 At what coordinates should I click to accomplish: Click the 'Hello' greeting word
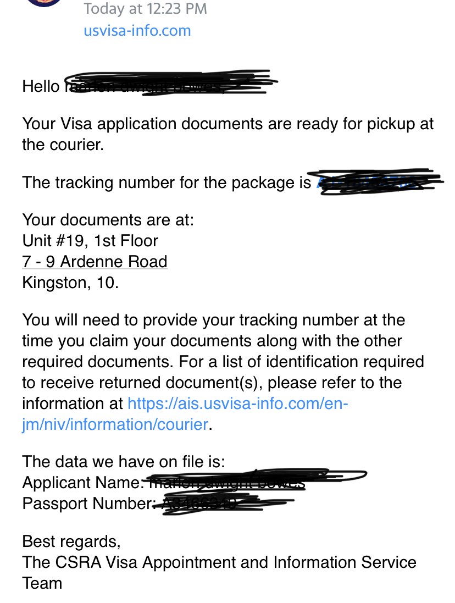coord(41,86)
